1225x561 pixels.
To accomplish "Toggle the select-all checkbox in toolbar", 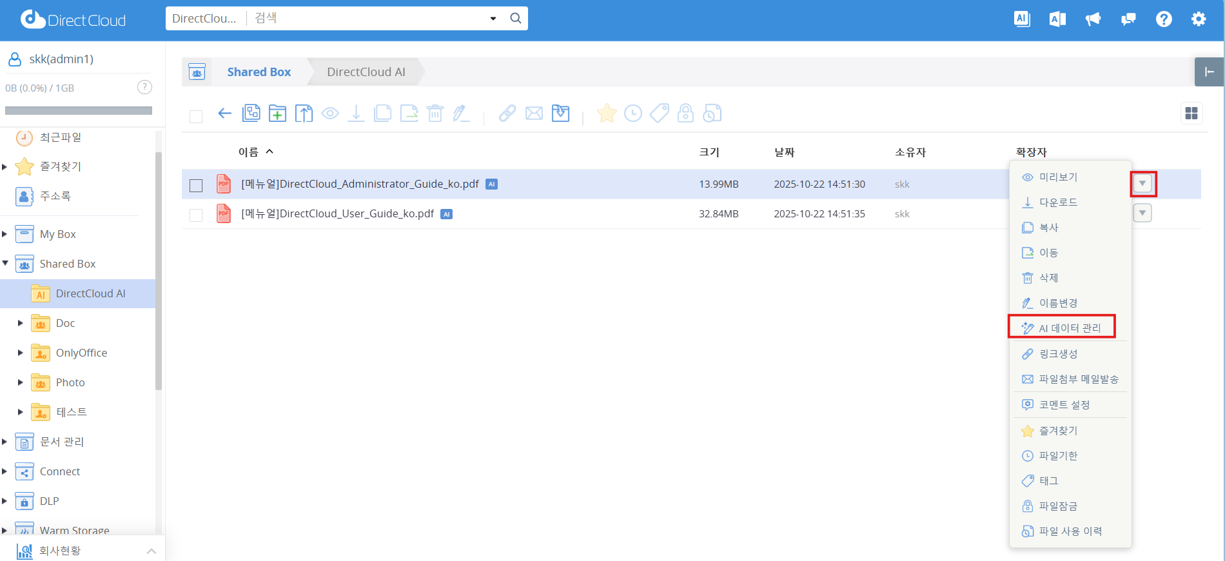I will click(196, 116).
